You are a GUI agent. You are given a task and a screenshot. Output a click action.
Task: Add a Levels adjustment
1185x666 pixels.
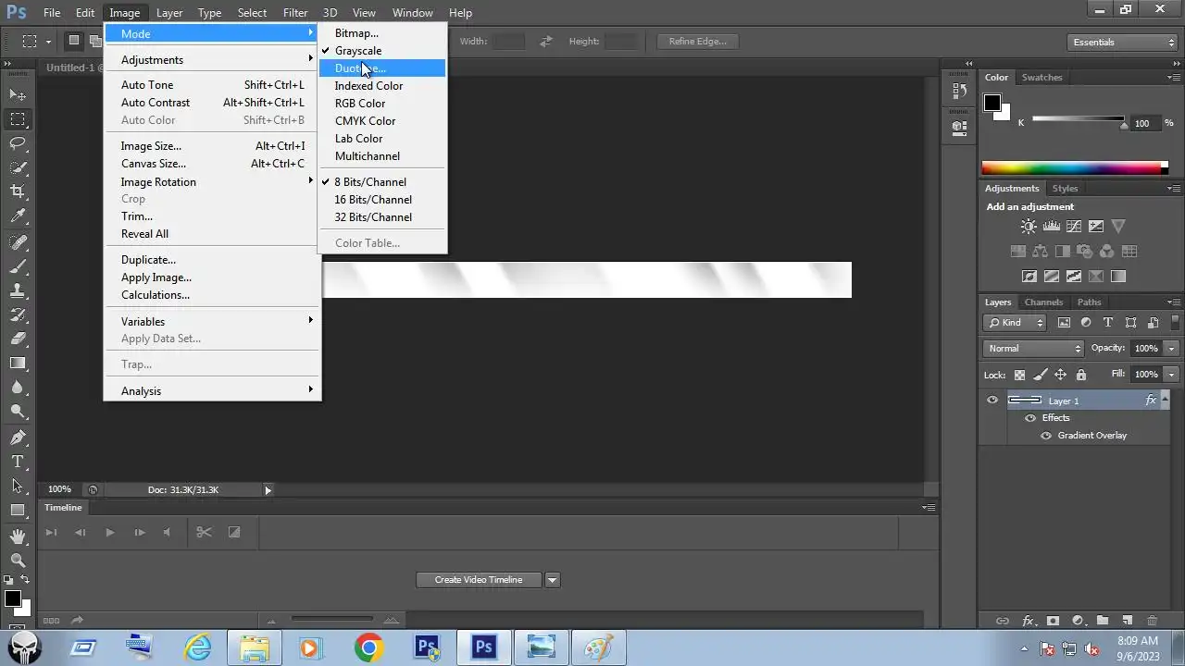click(1051, 226)
